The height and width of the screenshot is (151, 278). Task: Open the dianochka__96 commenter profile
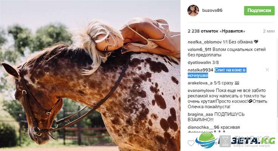click(x=203, y=127)
